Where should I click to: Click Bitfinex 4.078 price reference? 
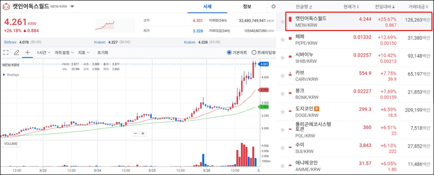22,42
